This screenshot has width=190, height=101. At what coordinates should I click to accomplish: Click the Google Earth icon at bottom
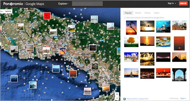124,99
